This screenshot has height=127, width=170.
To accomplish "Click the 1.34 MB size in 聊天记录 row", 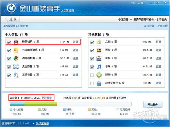I will click(65, 42).
